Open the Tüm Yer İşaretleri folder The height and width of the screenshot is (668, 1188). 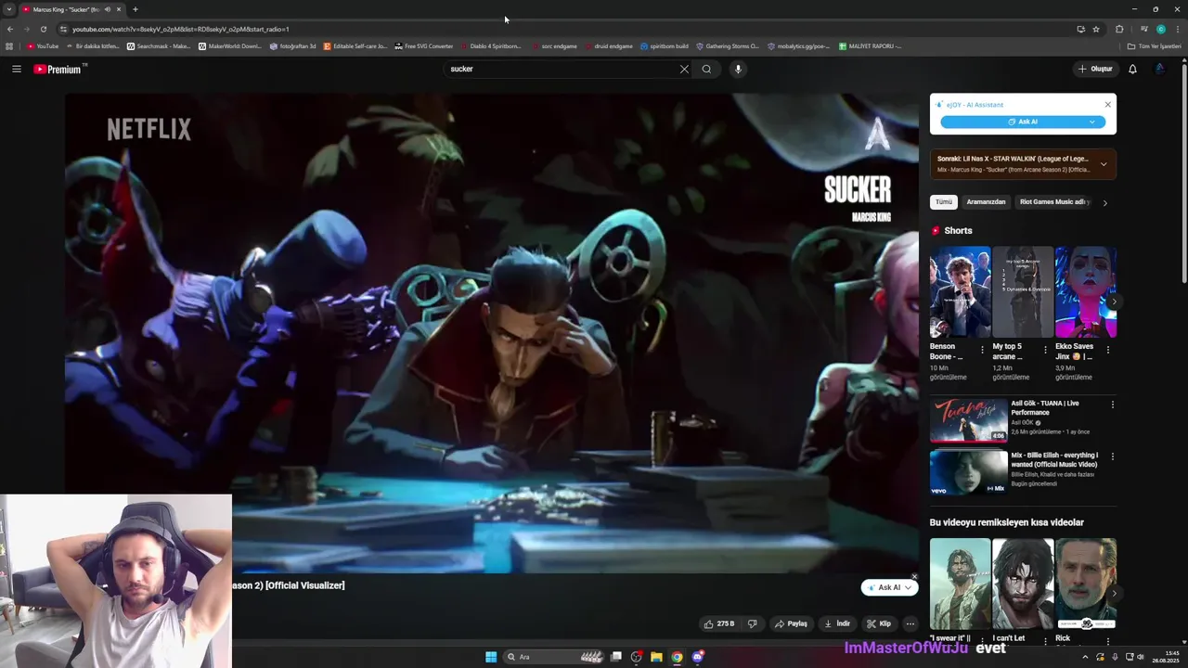point(1155,45)
